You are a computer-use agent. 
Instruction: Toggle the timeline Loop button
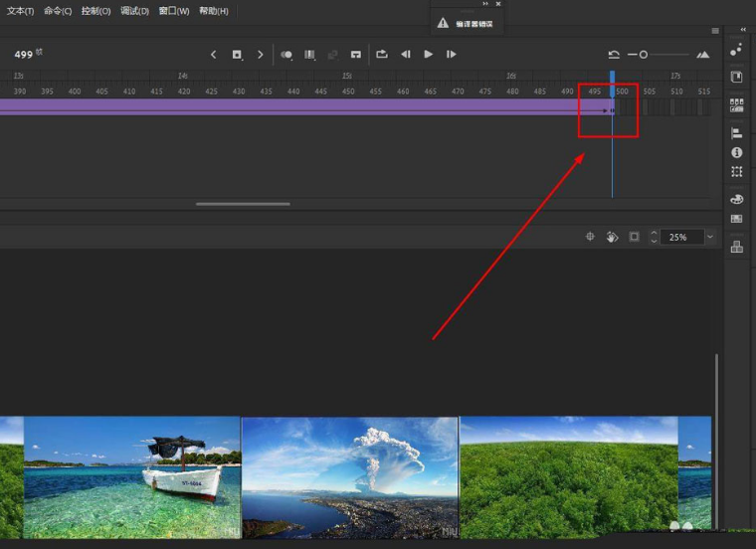point(381,55)
